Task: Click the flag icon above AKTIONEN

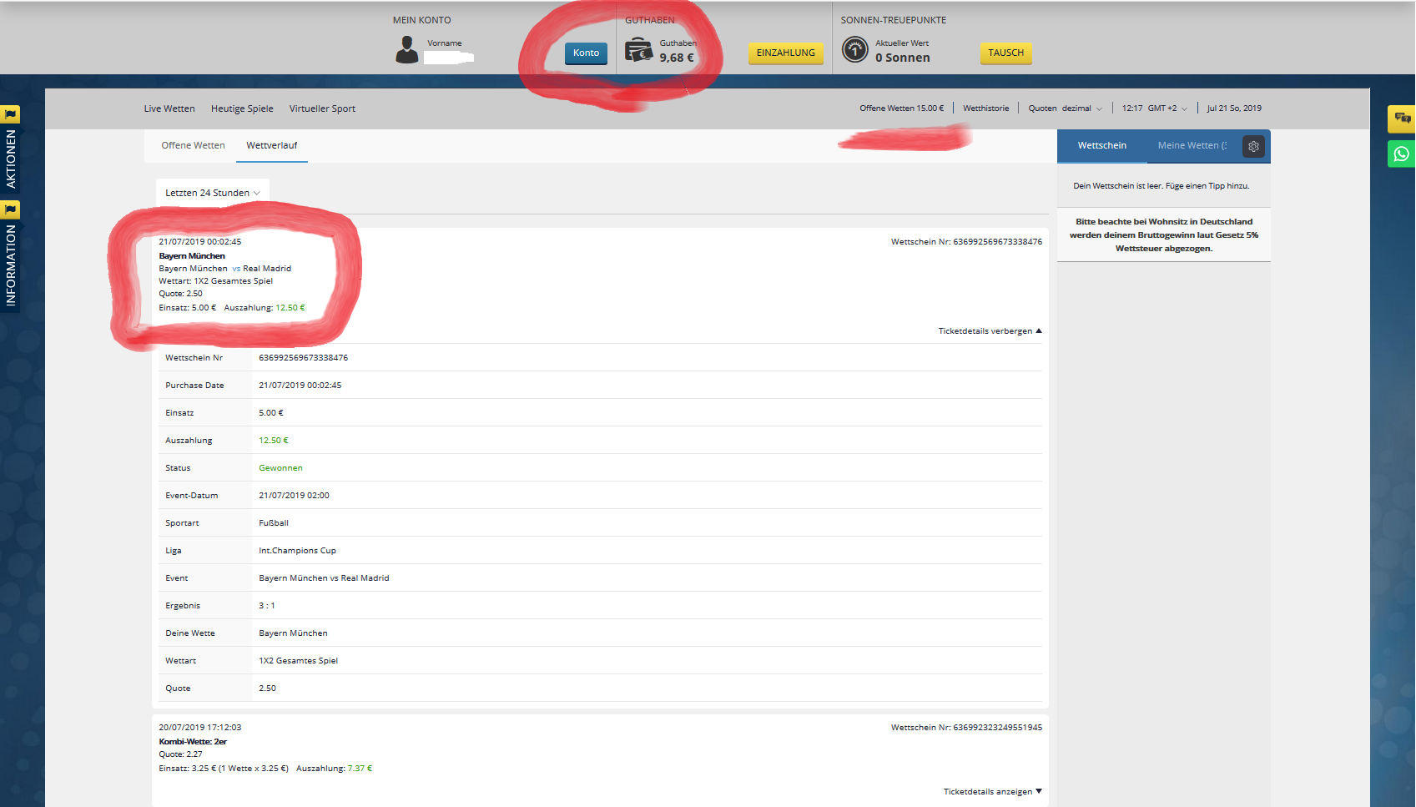Action: pyautogui.click(x=11, y=114)
